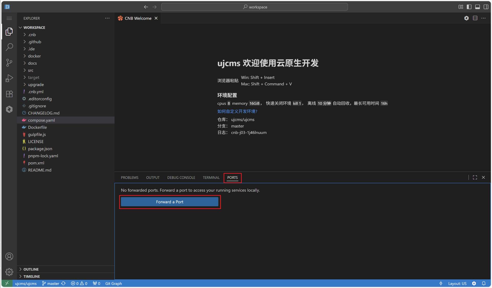The height and width of the screenshot is (288, 492).
Task: Click forwarded ports count in status bar
Action: tap(97, 283)
